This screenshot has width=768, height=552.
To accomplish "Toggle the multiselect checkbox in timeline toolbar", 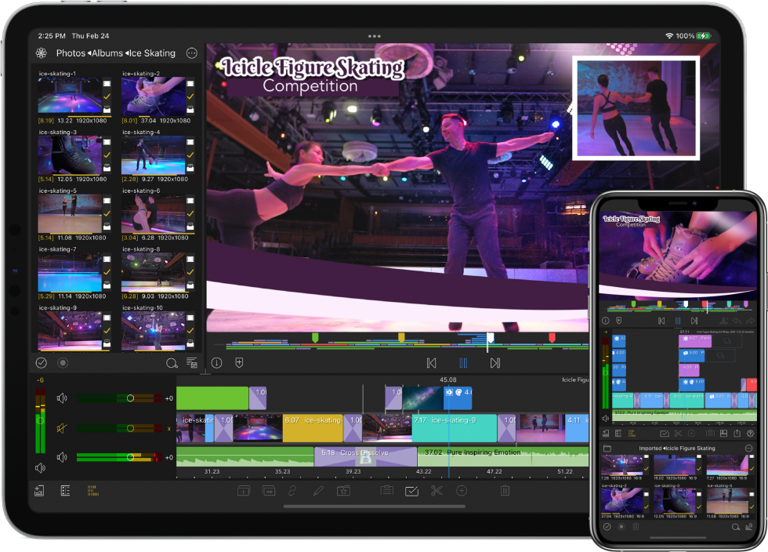I will click(411, 491).
